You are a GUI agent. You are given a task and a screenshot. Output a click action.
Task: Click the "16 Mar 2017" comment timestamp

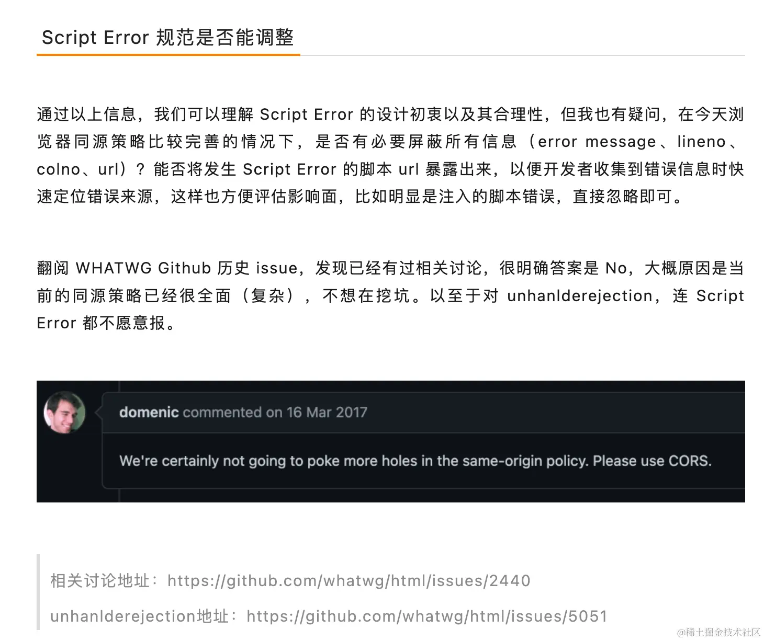point(327,412)
